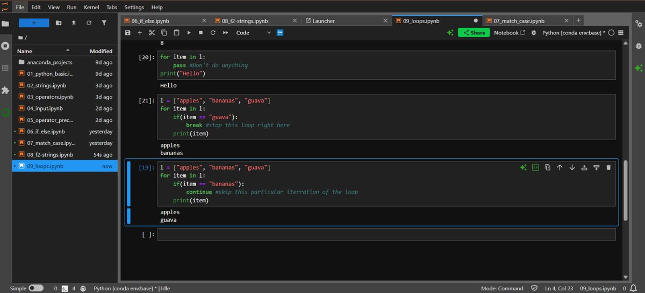Toggle the file filter icon

104,23
